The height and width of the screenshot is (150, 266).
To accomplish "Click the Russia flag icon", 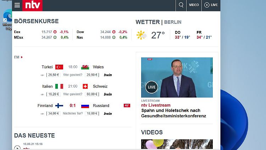I will coord(85,106).
